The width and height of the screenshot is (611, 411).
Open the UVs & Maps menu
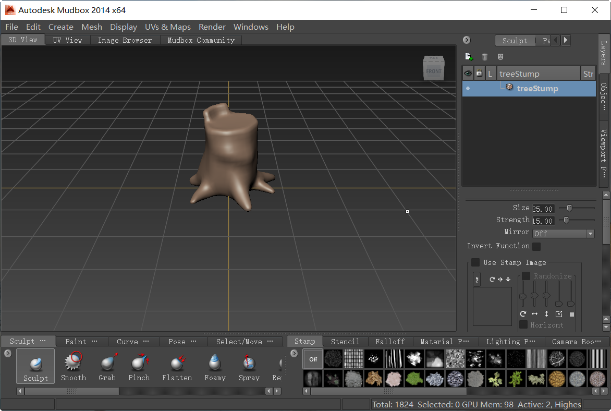[167, 27]
